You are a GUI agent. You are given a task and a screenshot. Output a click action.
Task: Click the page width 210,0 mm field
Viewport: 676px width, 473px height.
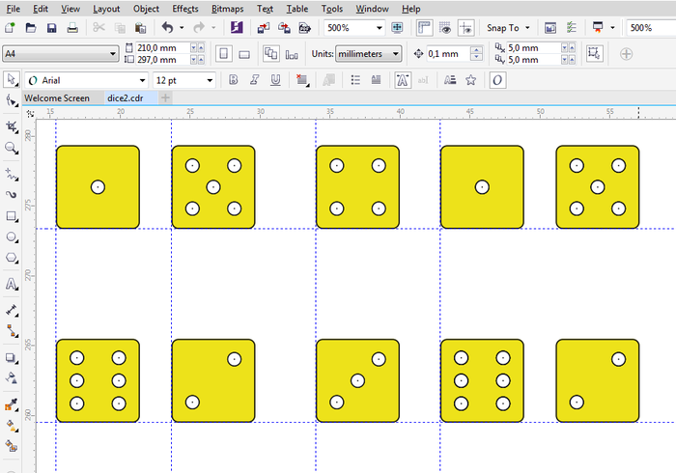pyautogui.click(x=158, y=48)
